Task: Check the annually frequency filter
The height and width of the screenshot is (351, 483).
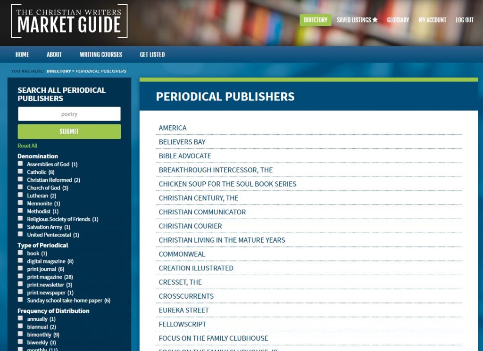Action: click(20, 318)
